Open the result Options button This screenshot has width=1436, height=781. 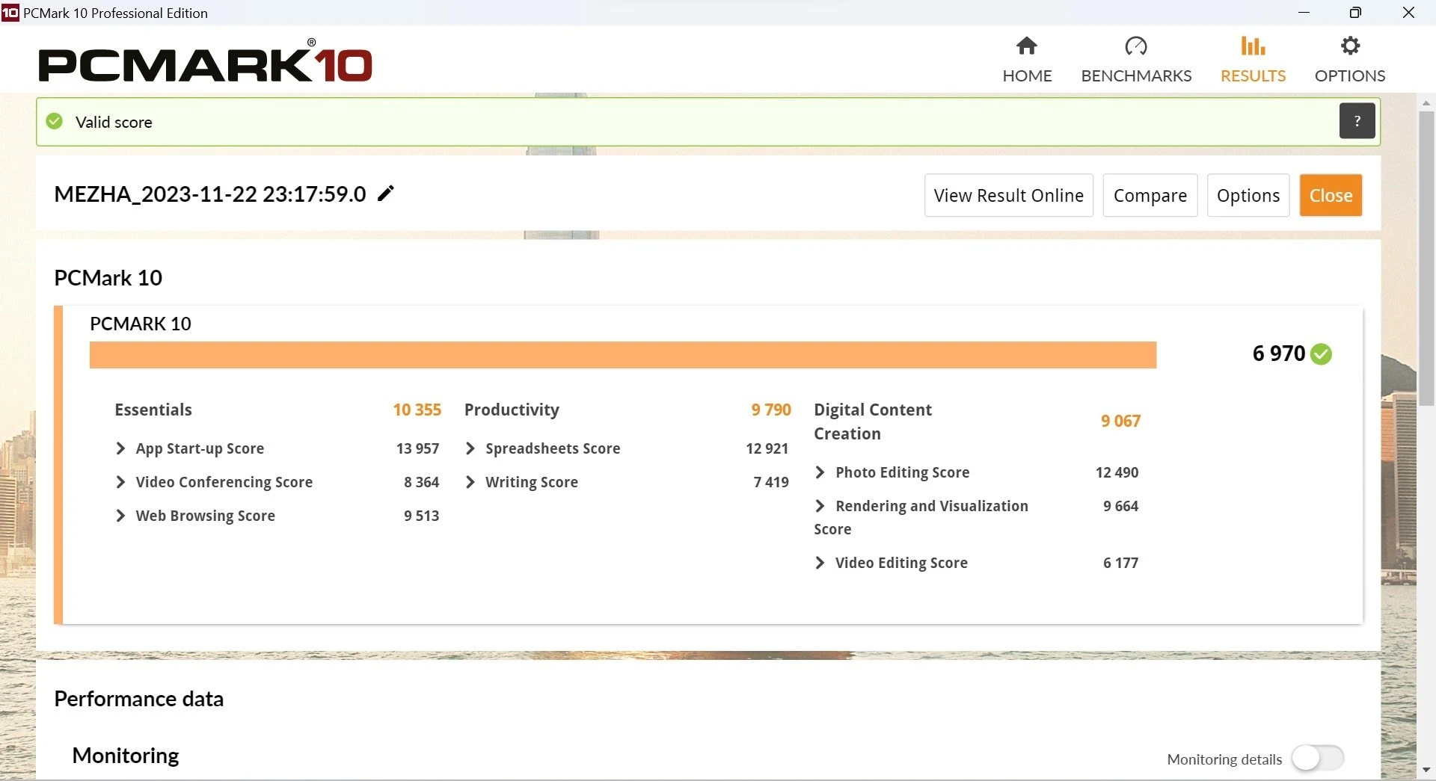pos(1248,195)
